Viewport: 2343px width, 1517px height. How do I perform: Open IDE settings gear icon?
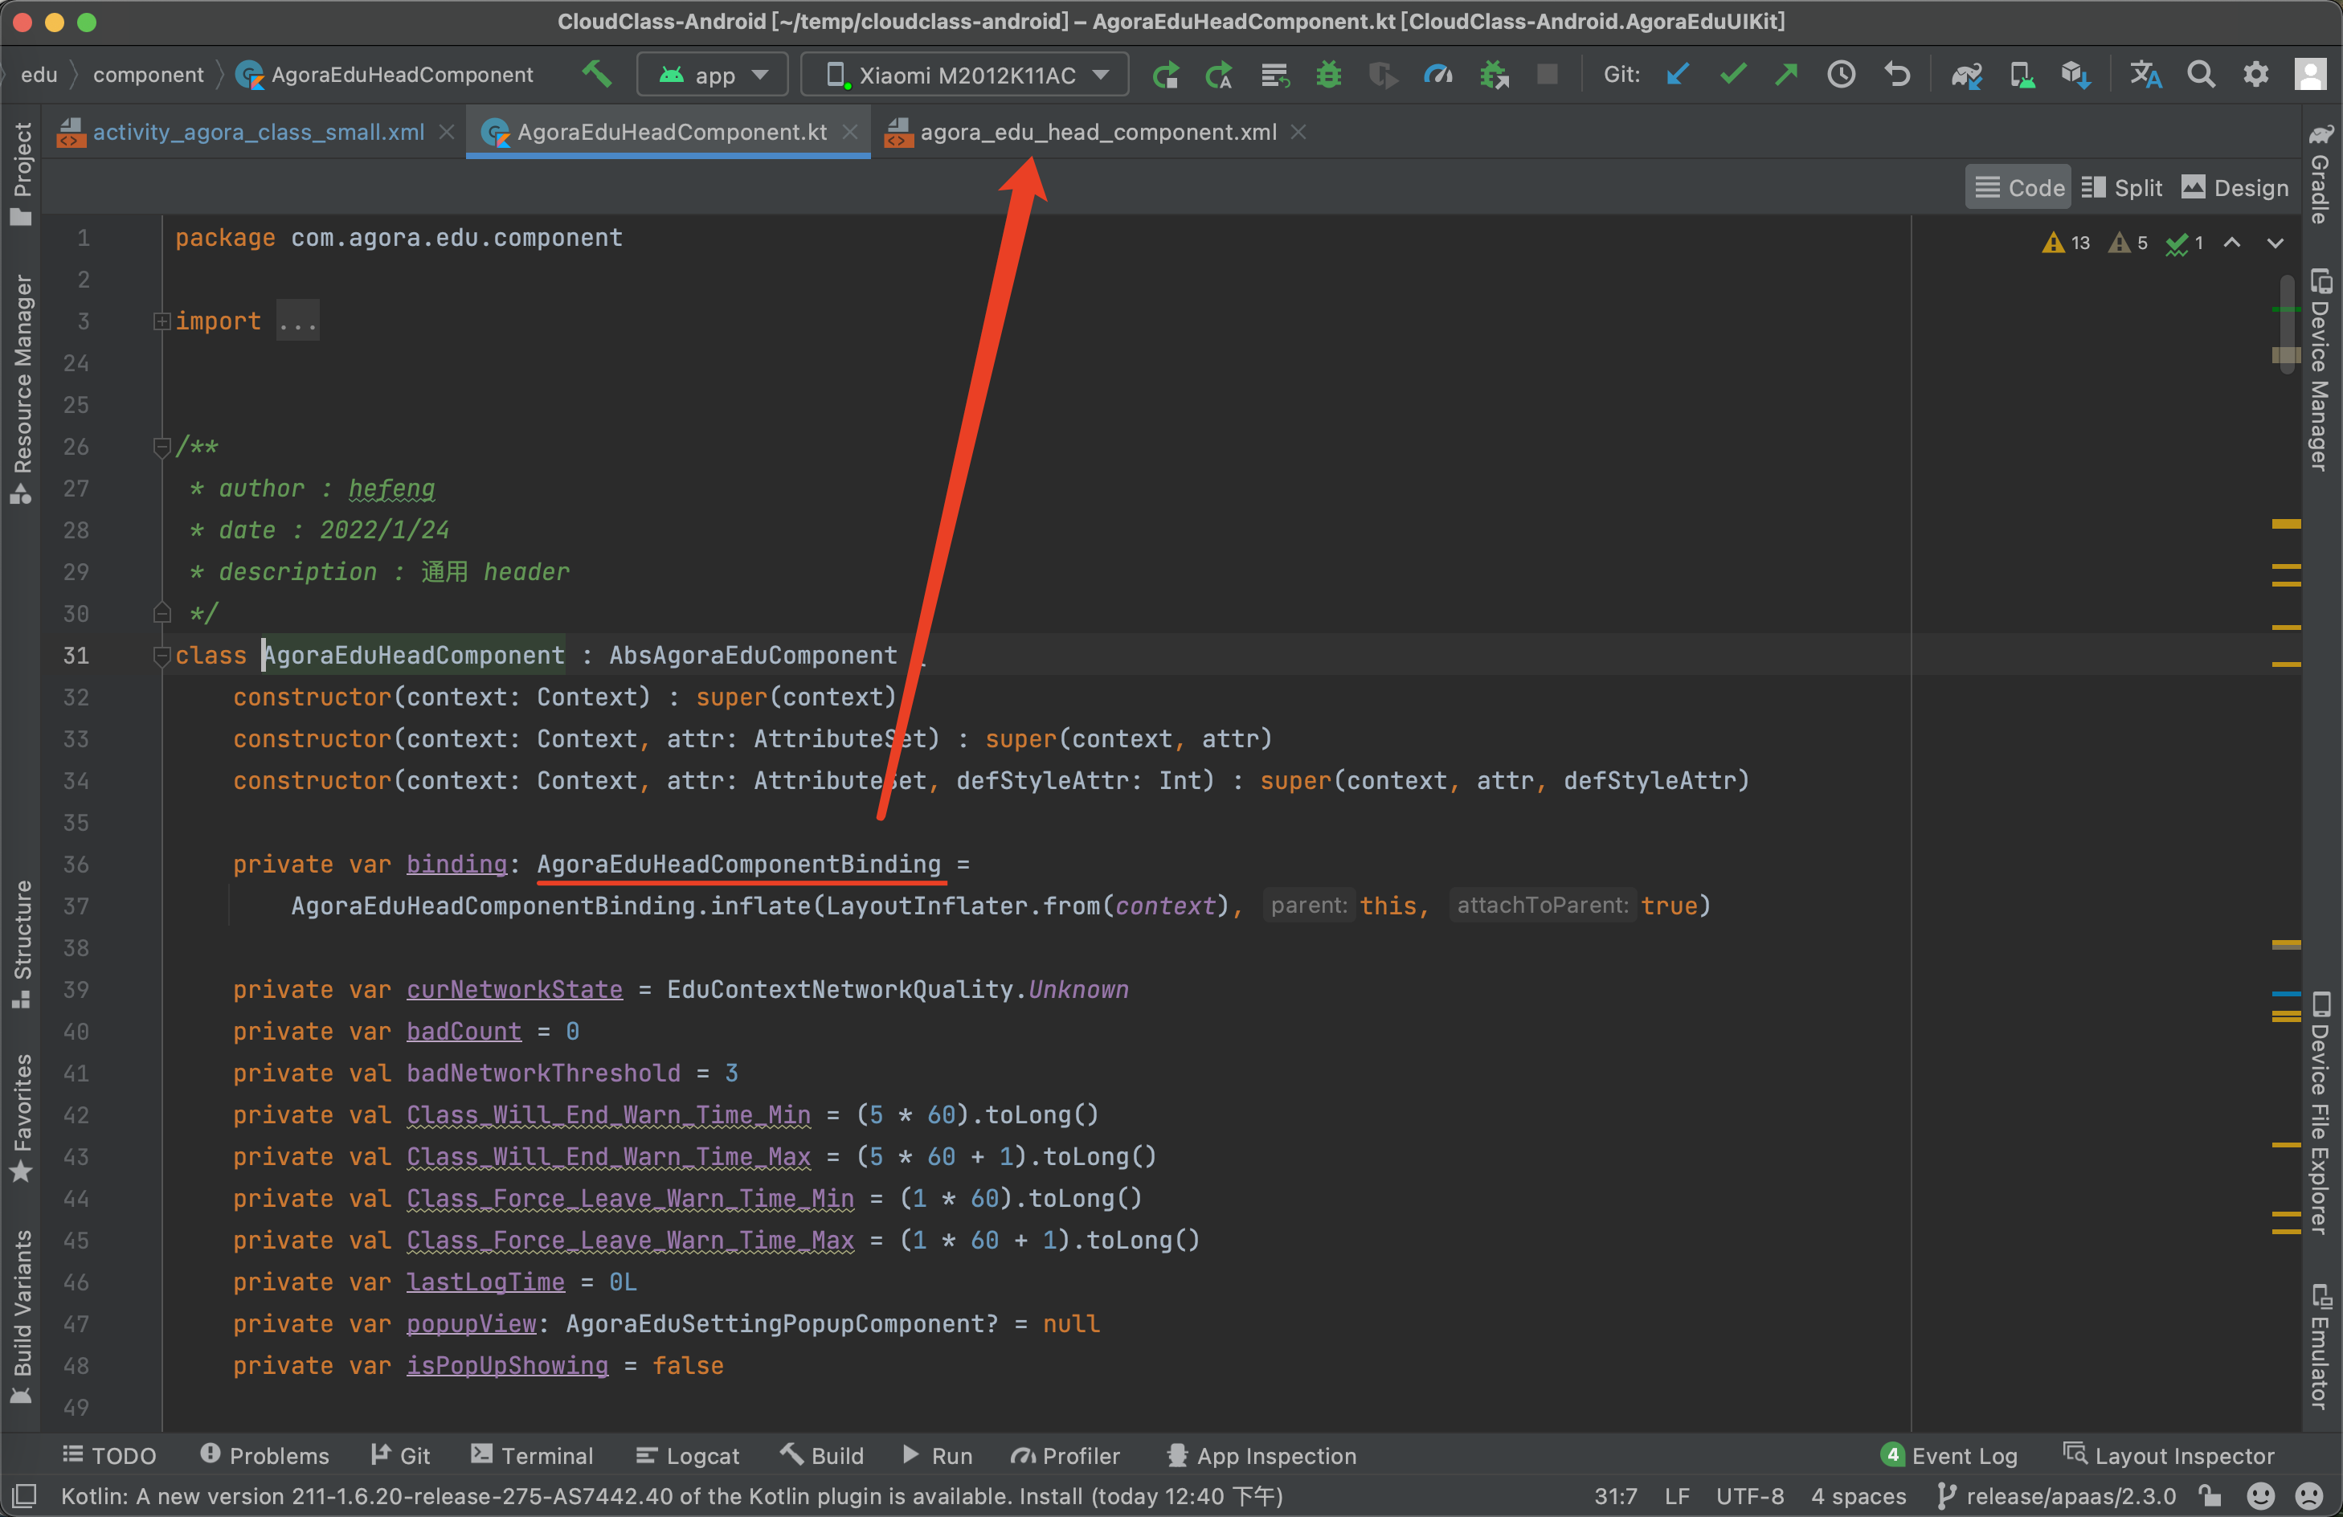[x=2255, y=75]
